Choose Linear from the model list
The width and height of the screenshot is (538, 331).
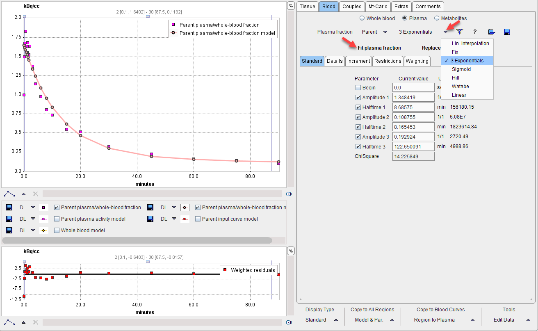click(467, 95)
